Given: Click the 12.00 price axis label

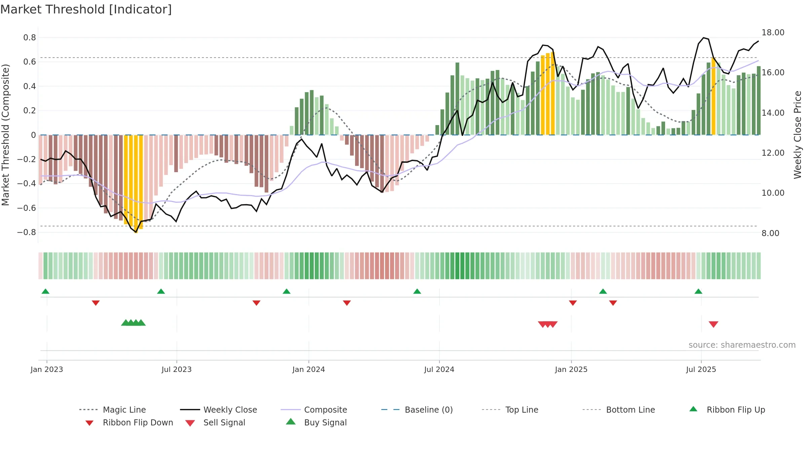Looking at the screenshot, I should [773, 153].
